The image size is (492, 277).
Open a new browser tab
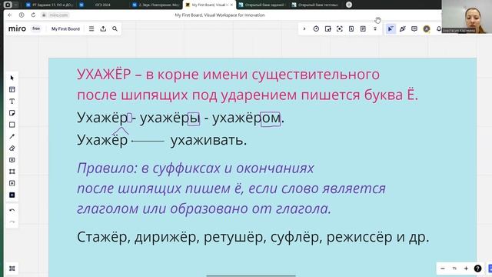(349, 5)
